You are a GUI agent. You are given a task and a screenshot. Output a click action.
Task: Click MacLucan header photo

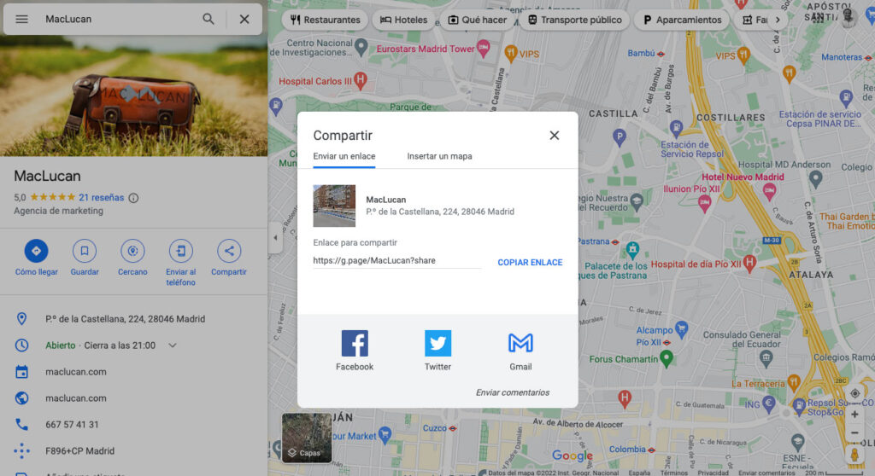[x=133, y=96]
